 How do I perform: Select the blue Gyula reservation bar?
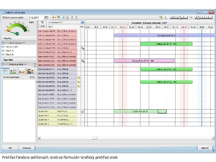click(x=164, y=35)
